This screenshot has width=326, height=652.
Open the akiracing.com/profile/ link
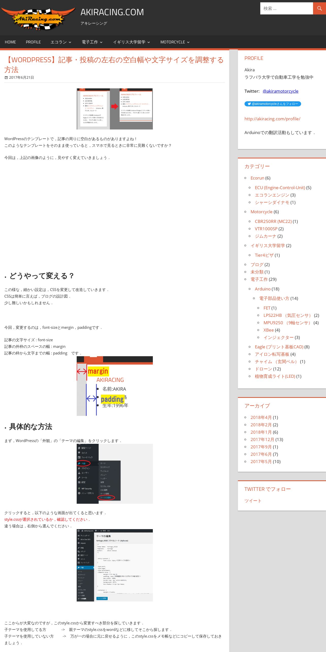[272, 119]
